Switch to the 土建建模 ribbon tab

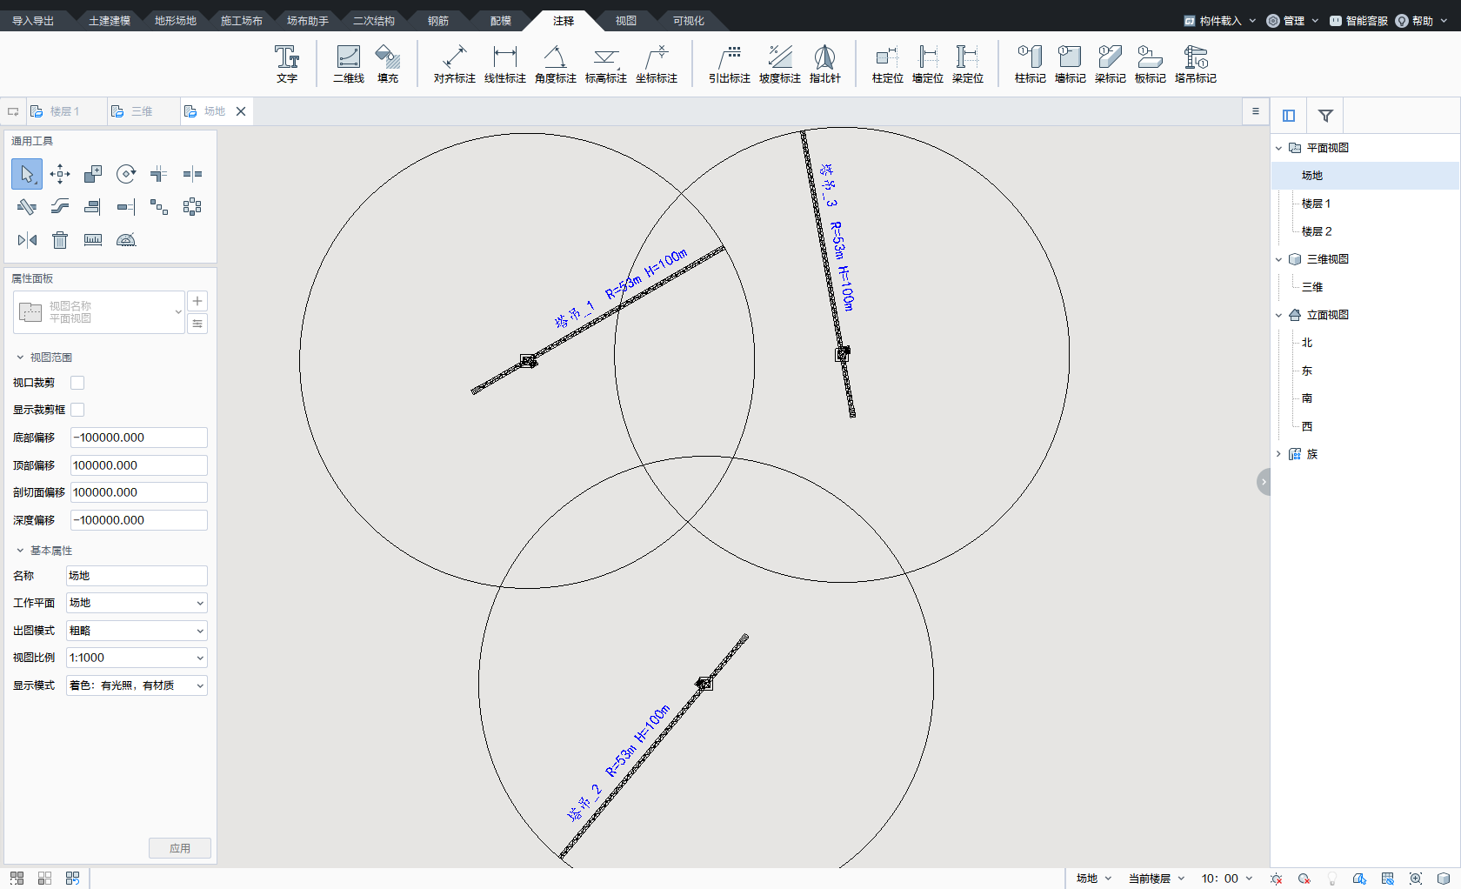pyautogui.click(x=110, y=21)
